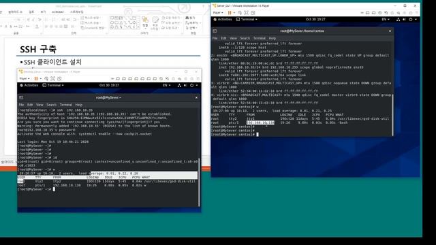
Task: Close the Server_GUI terminal window
Action: coord(390,31)
